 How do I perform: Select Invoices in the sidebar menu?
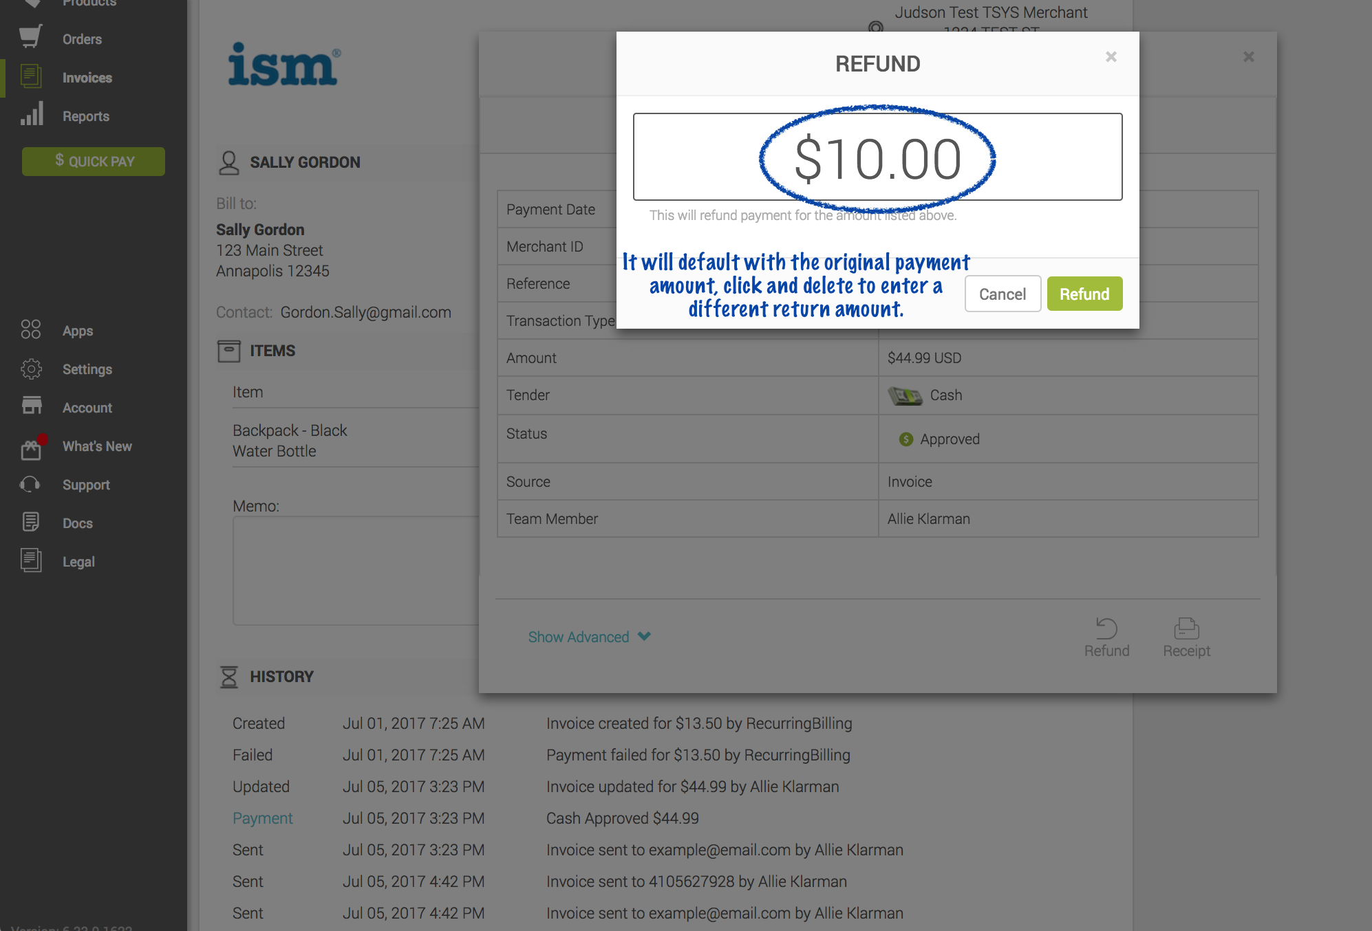pos(87,78)
